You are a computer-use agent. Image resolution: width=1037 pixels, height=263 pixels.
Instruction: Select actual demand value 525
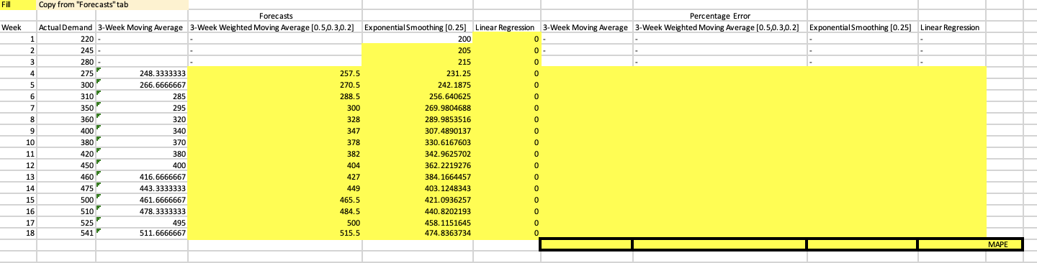pos(66,222)
